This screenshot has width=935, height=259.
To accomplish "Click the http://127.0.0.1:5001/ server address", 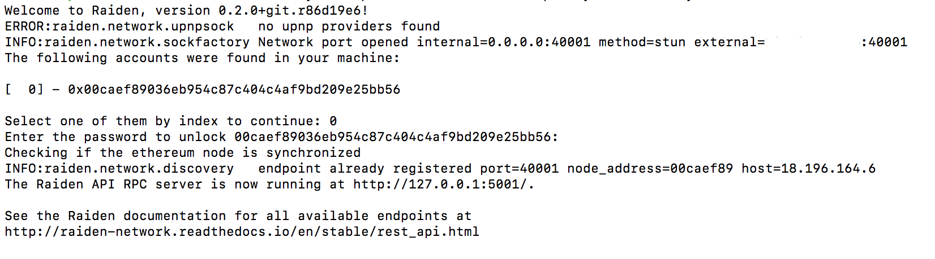I will [442, 184].
